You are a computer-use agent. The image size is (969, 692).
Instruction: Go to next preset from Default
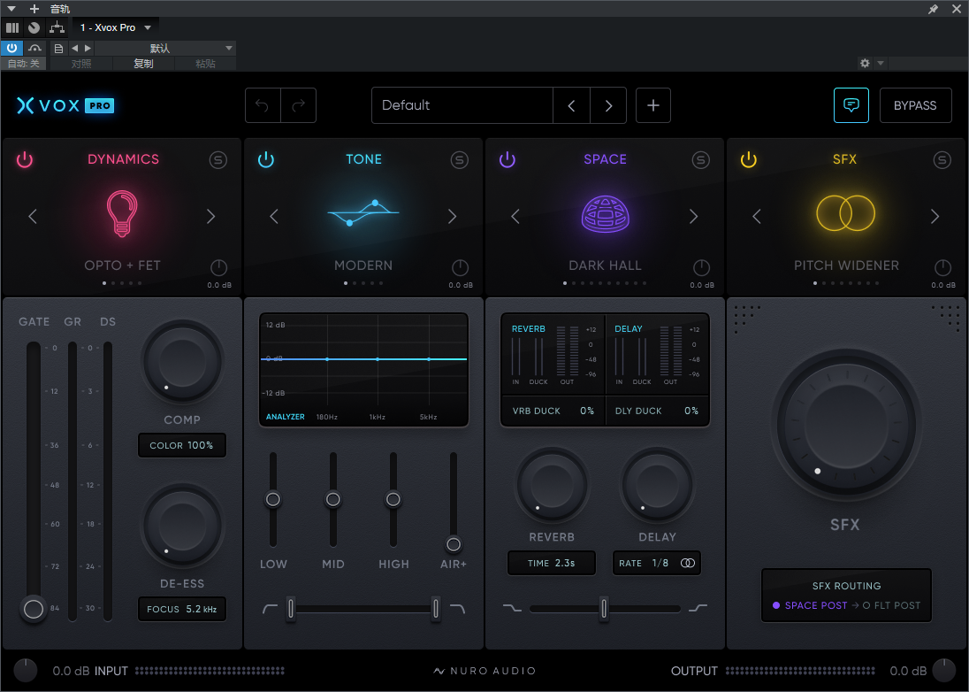tap(608, 106)
